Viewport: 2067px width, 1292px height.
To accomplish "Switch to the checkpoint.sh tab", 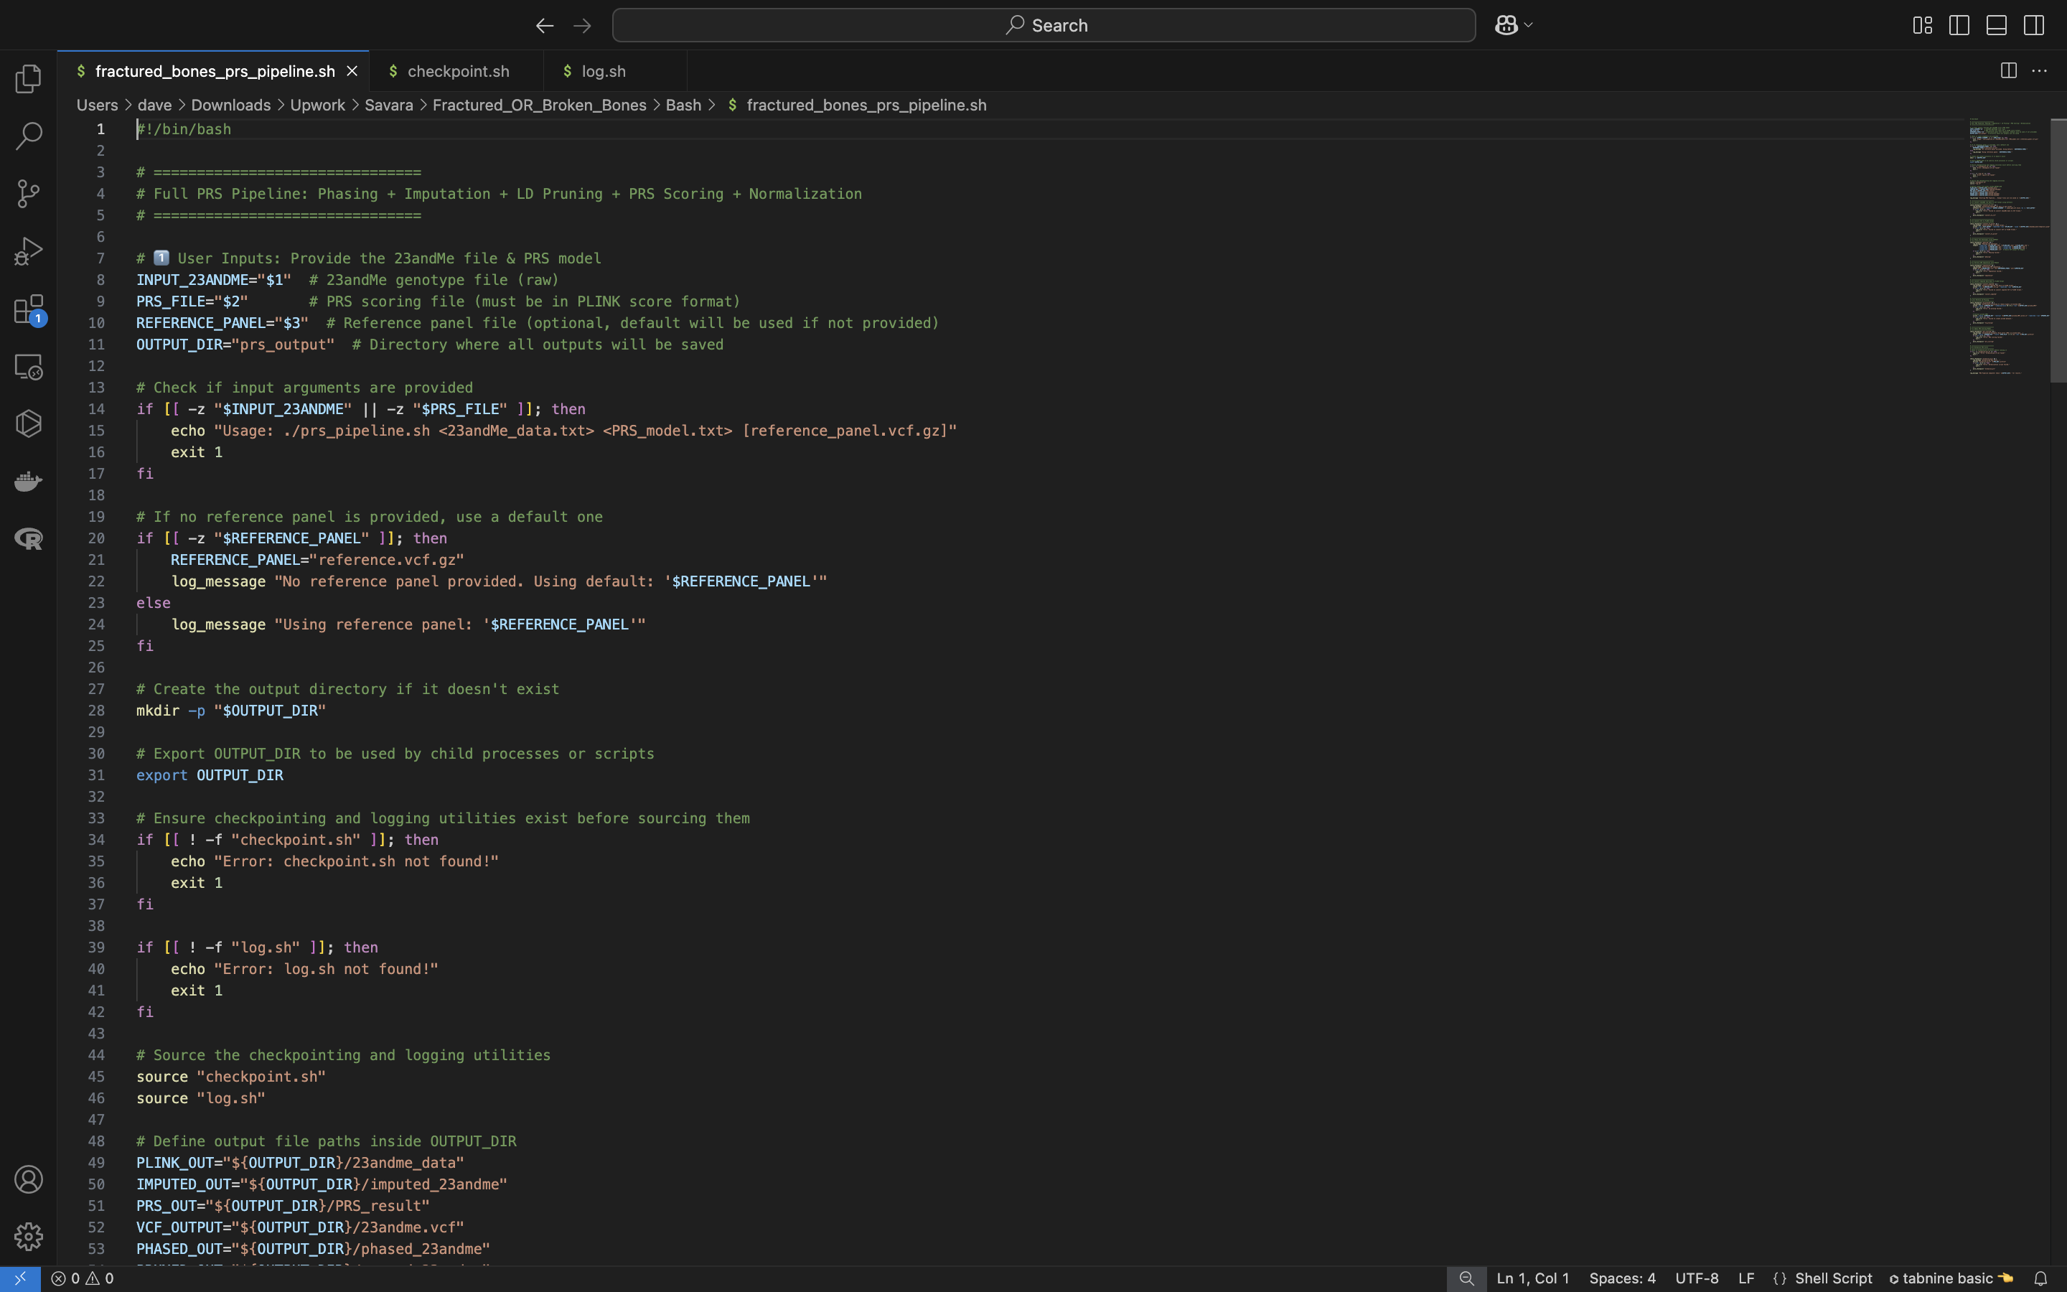I will coord(458,71).
